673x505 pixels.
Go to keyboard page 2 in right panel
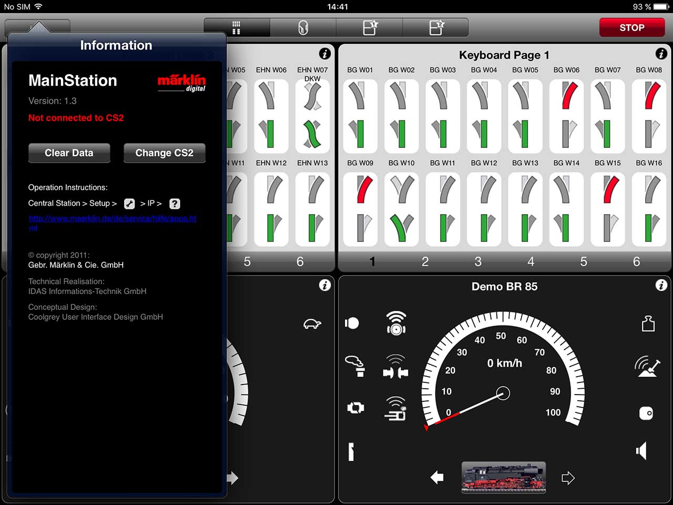425,261
